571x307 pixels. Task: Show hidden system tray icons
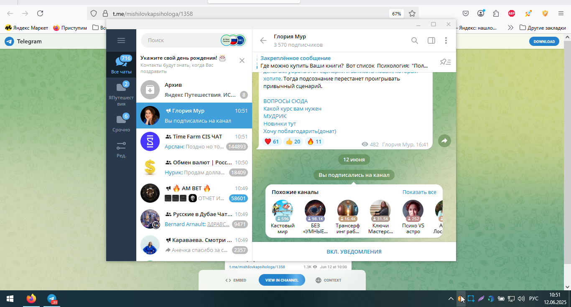[x=451, y=299]
